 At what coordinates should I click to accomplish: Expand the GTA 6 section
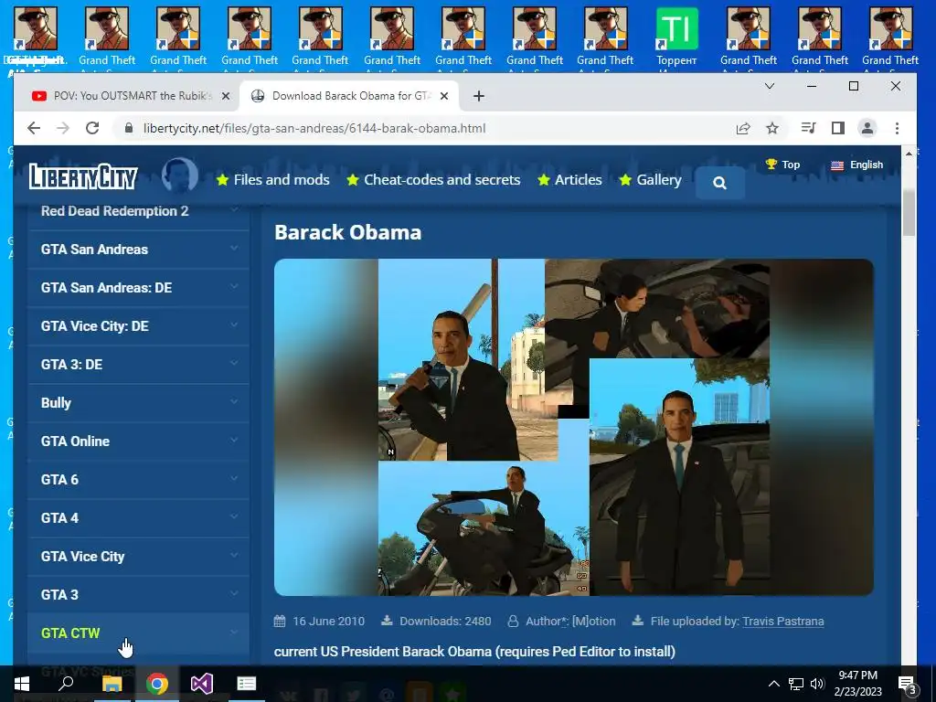pos(139,479)
